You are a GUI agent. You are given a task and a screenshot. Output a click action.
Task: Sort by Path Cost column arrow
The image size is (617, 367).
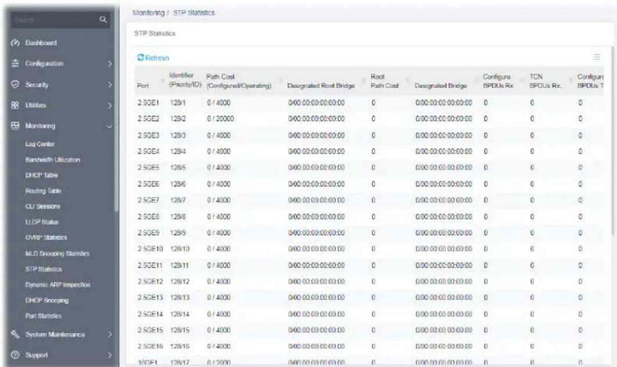click(x=281, y=81)
